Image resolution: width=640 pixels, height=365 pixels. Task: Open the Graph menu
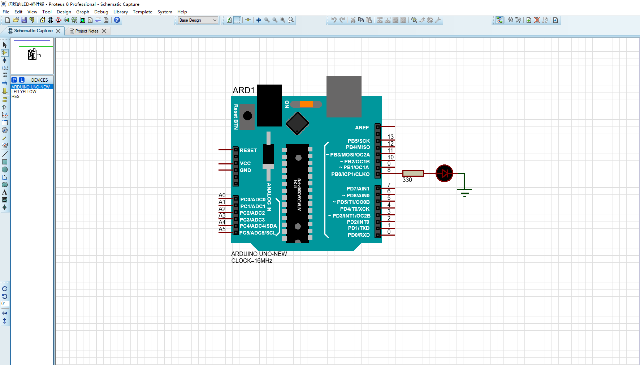(x=83, y=12)
